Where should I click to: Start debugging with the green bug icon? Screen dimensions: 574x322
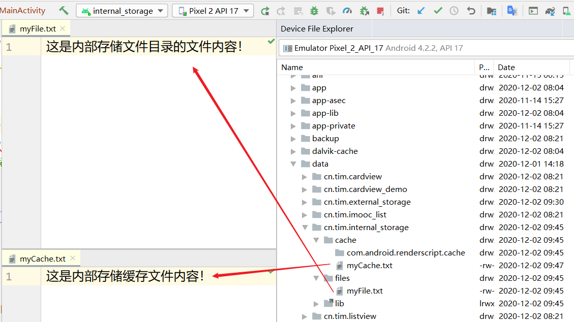click(314, 11)
